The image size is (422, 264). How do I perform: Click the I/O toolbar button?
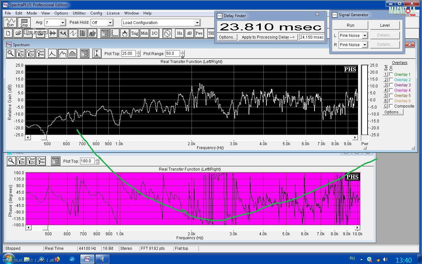pyautogui.click(x=154, y=33)
